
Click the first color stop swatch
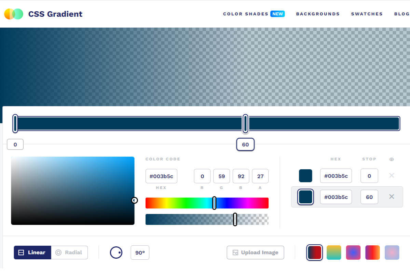(x=305, y=176)
